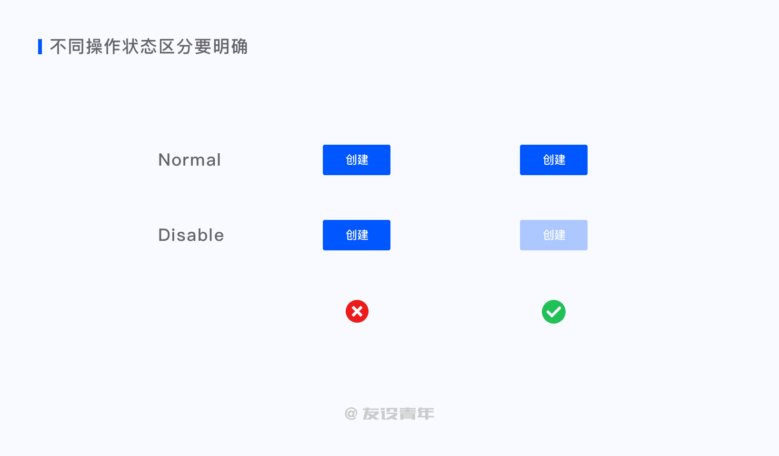
Task: Click the 友设青年 watermark text
Action: pos(399,414)
